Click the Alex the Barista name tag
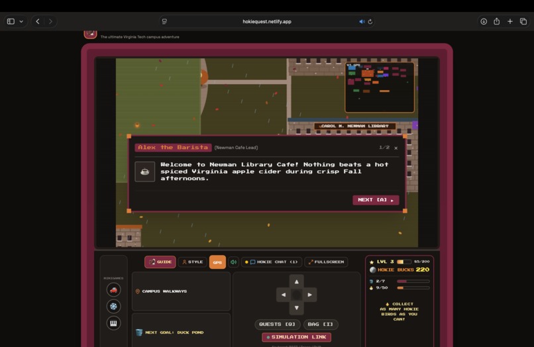Screen dimensions: 534x347 [173, 148]
